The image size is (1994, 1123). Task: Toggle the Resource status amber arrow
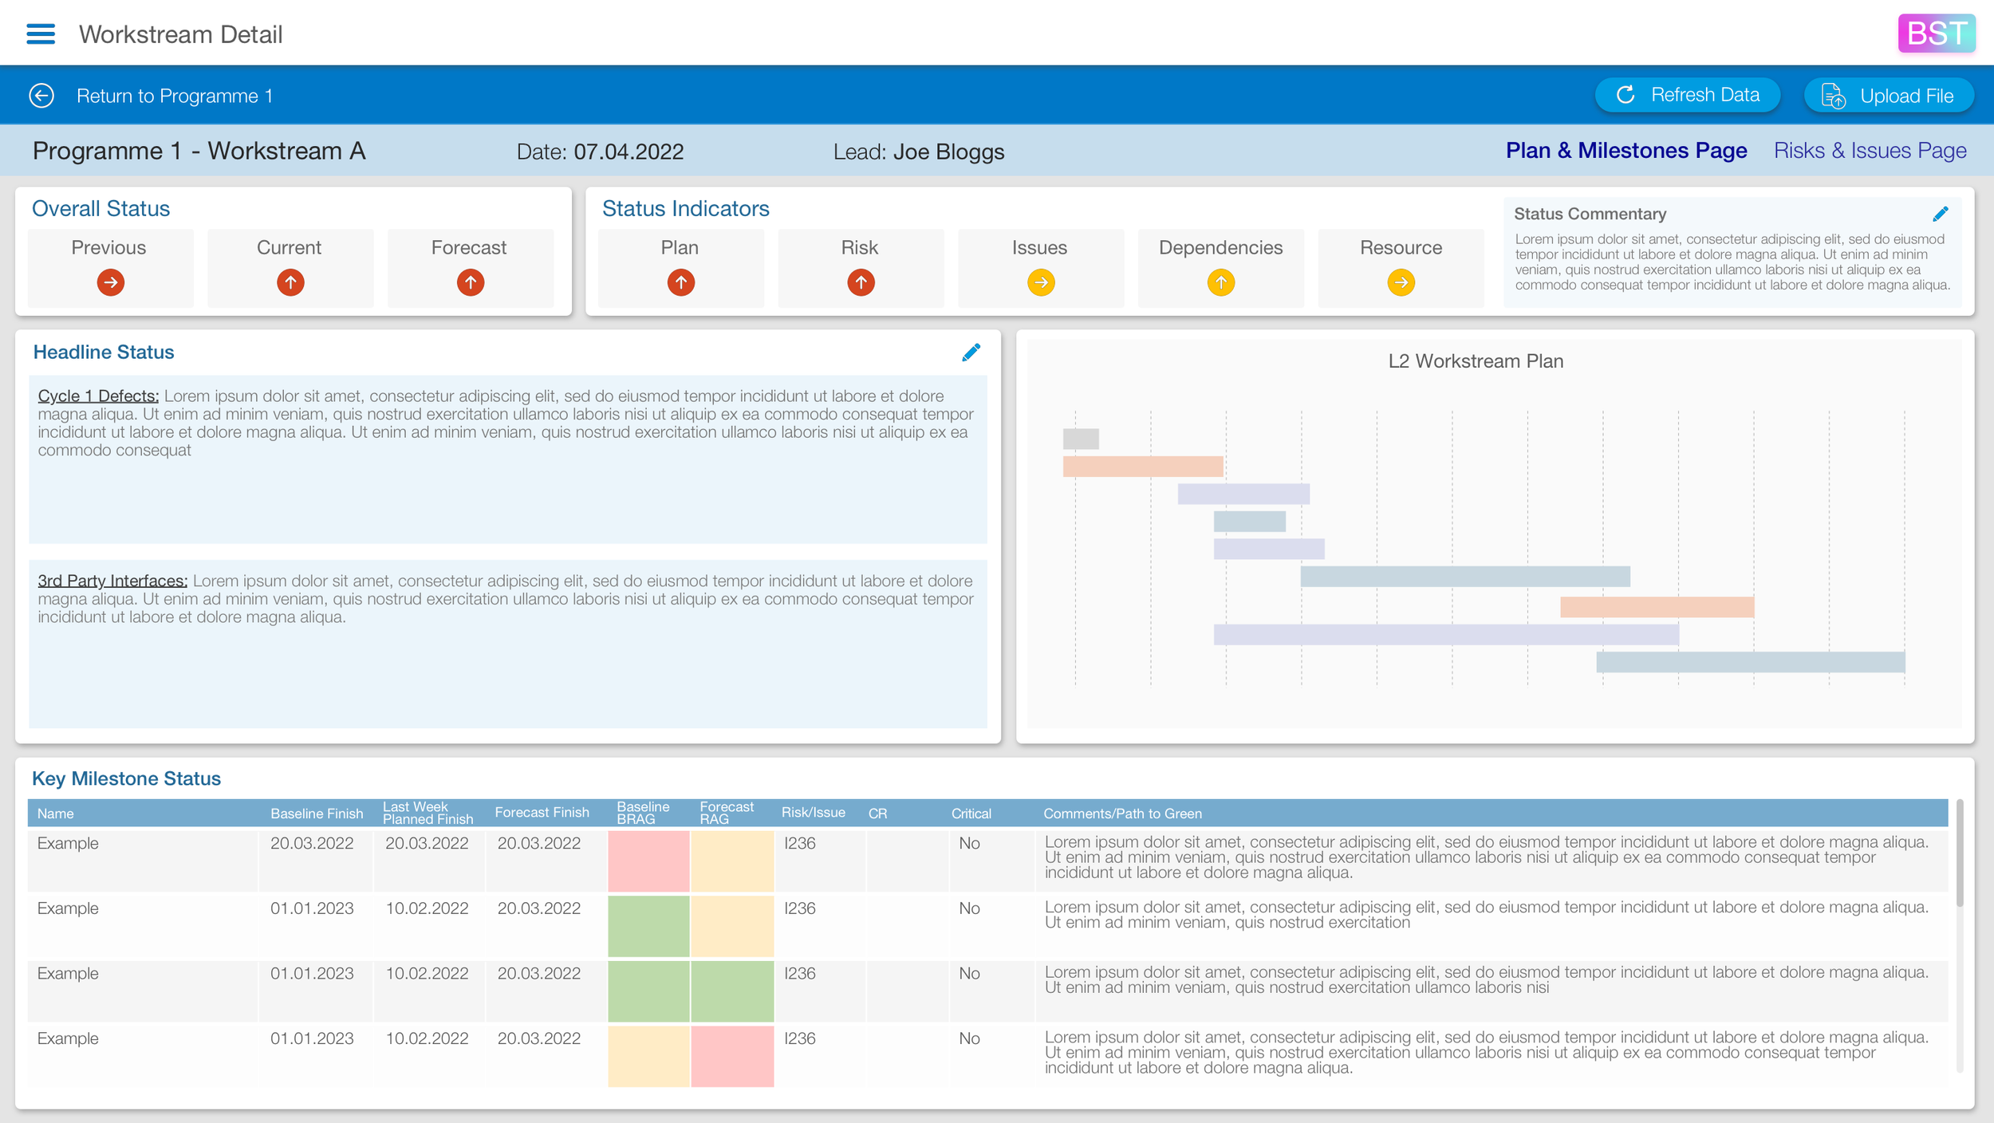pos(1401,282)
